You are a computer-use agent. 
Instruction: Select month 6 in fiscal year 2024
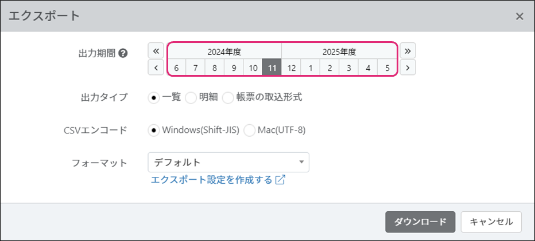[x=176, y=68]
